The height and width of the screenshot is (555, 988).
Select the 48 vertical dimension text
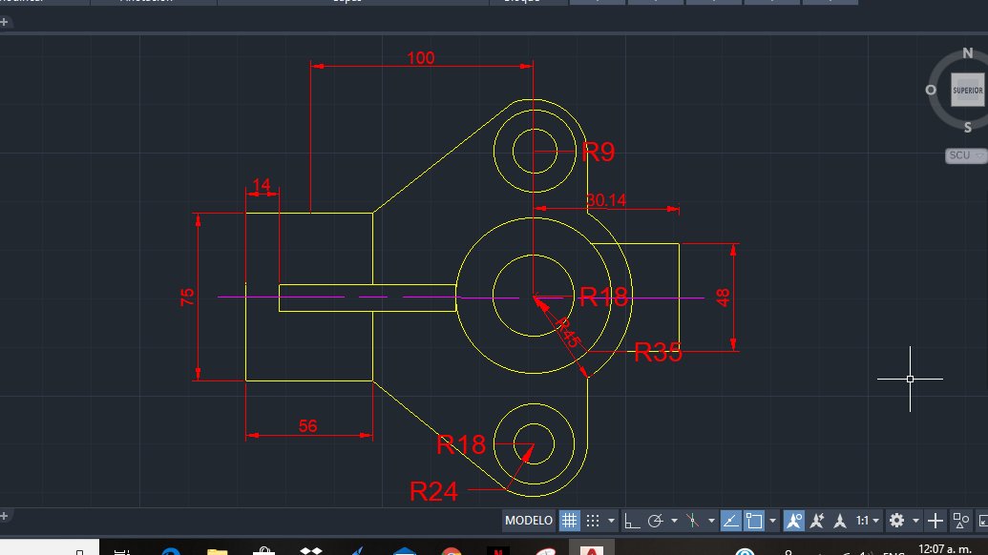click(x=723, y=297)
